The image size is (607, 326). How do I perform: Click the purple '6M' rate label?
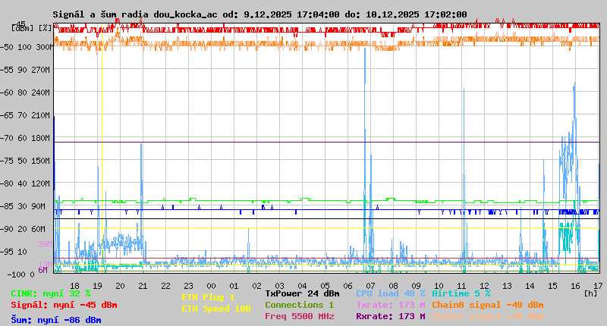[x=42, y=270]
